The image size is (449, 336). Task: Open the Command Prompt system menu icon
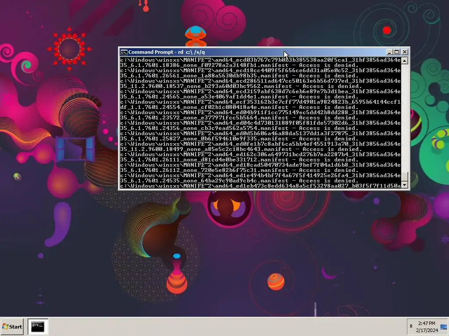124,52
